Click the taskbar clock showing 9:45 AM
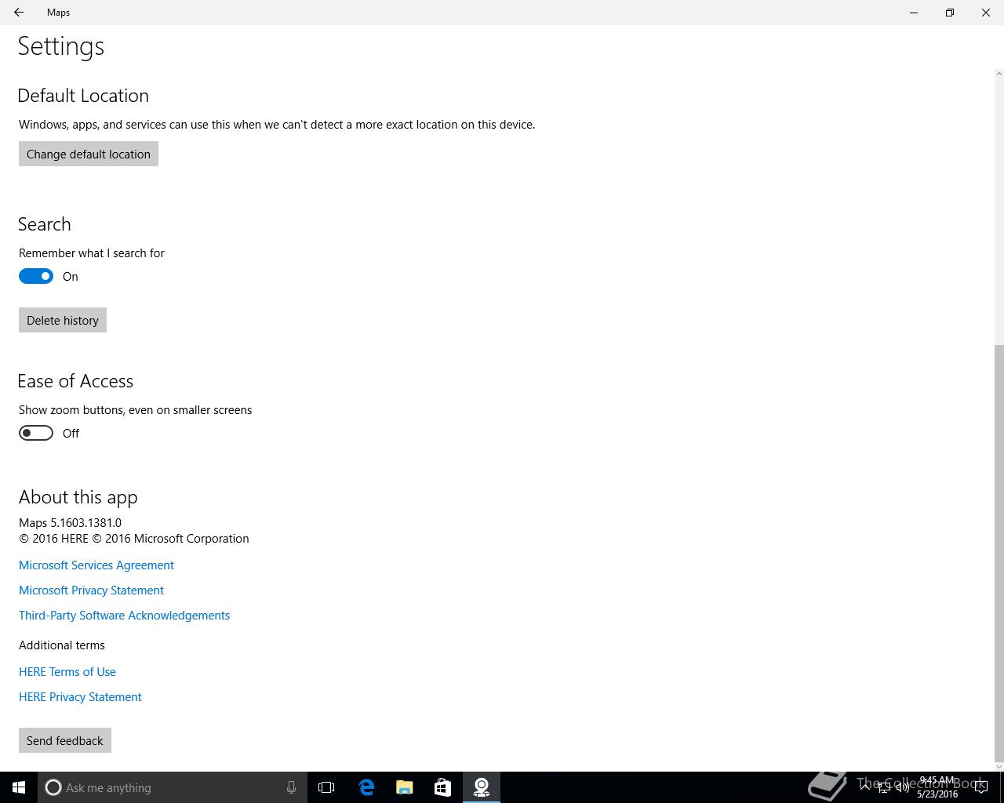Viewport: 1004px width, 803px height. (x=937, y=787)
